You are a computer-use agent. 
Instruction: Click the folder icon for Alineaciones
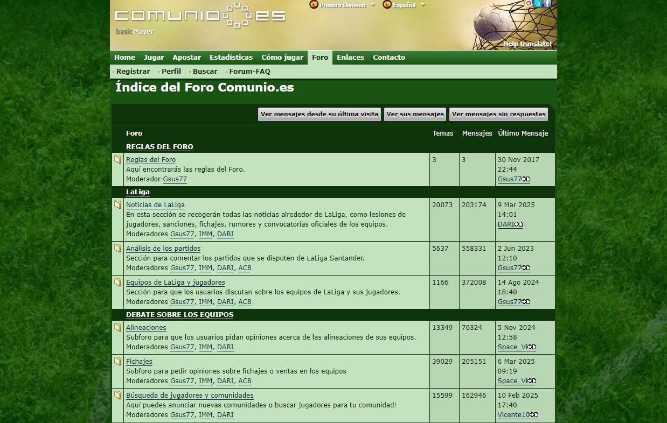(117, 327)
